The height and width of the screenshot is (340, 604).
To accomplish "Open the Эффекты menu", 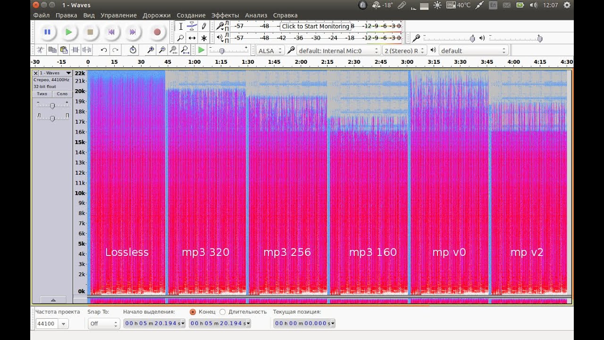I will [225, 15].
